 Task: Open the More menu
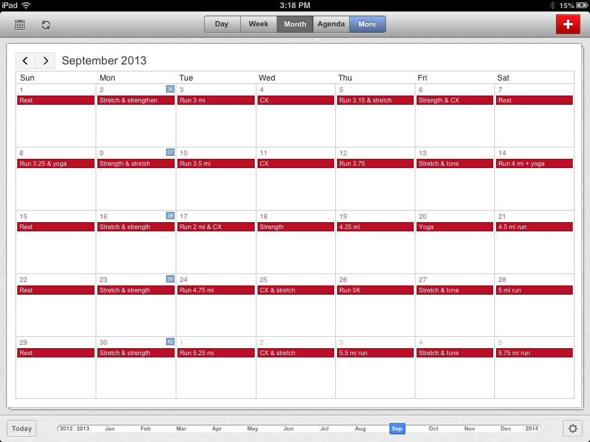click(367, 24)
